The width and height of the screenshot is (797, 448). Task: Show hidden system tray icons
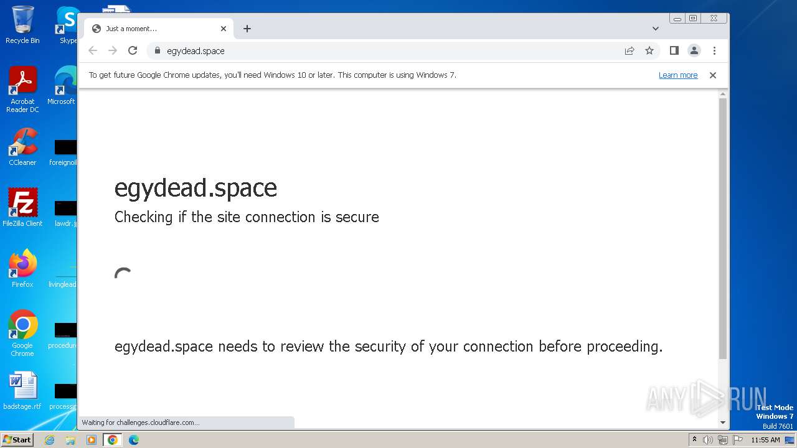pos(695,440)
